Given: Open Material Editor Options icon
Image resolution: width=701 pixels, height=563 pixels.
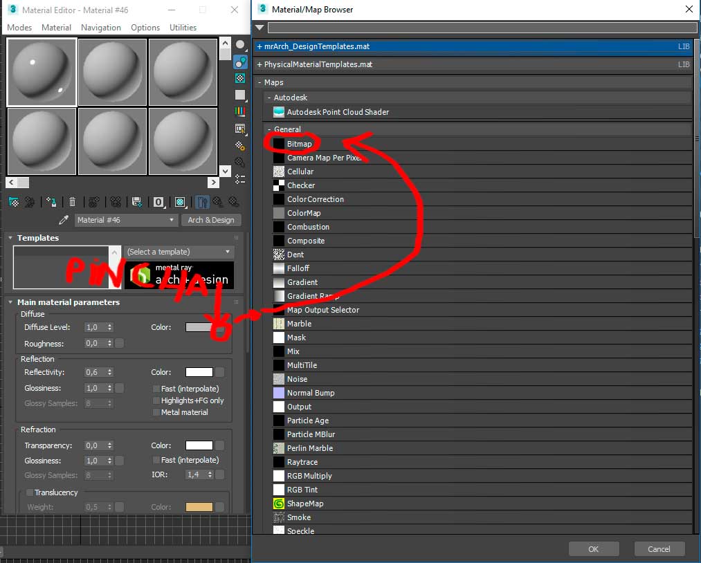Looking at the screenshot, I should 241,146.
